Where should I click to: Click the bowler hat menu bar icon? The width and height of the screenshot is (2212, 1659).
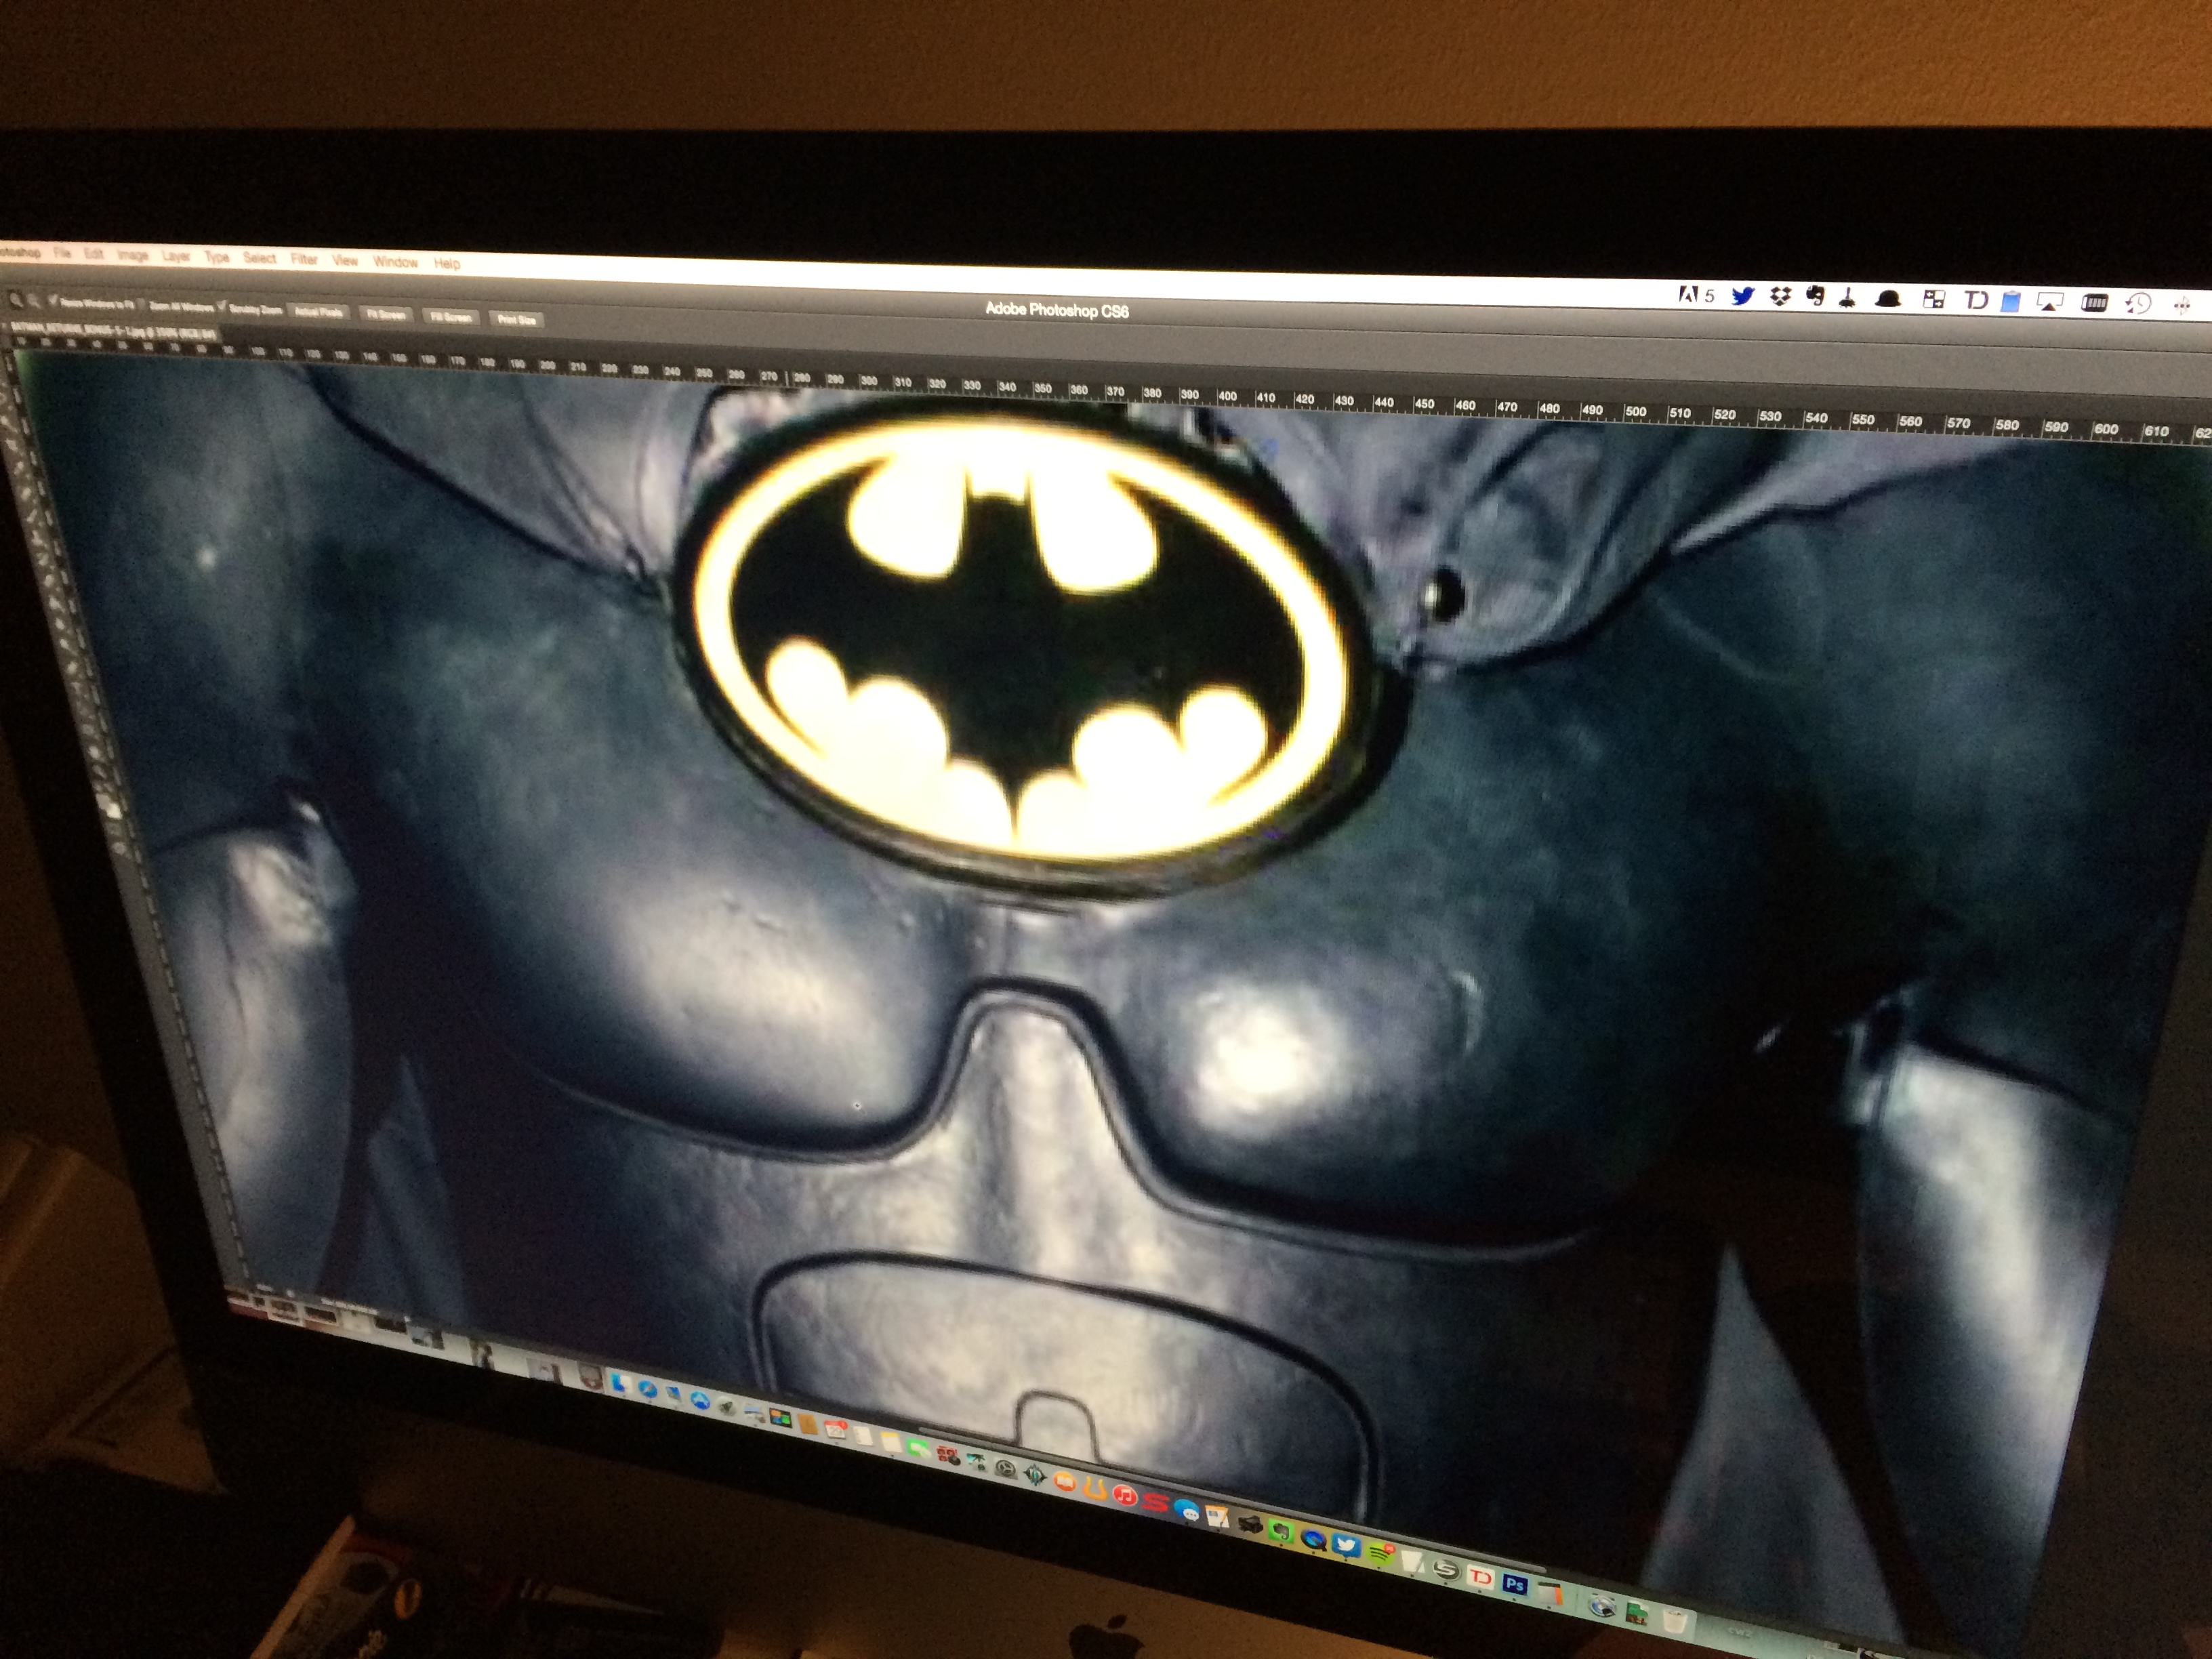point(1888,299)
